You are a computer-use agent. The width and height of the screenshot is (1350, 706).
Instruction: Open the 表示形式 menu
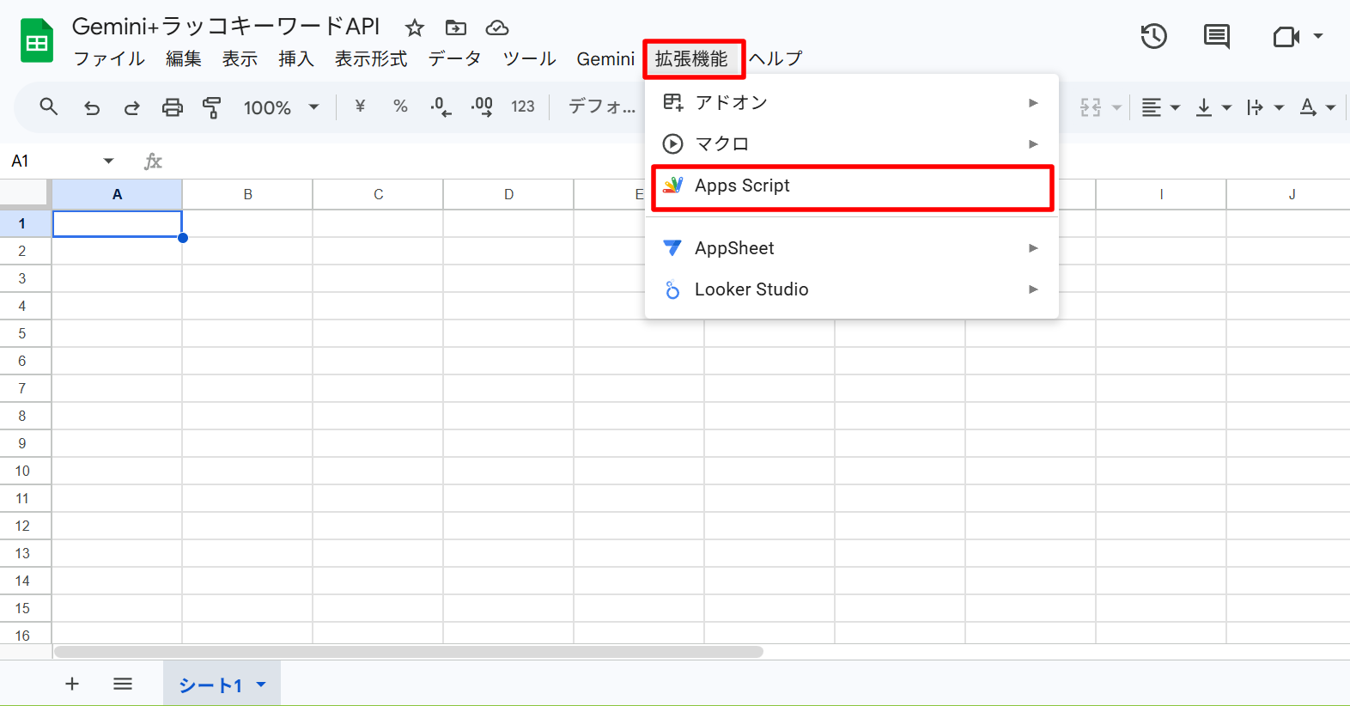point(371,58)
